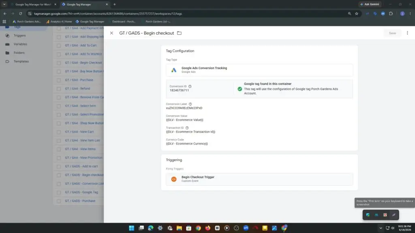Check the GT / GA4 - Add To Wishlist checkbox
Screen dimensions: 415x233
tap(59, 54)
